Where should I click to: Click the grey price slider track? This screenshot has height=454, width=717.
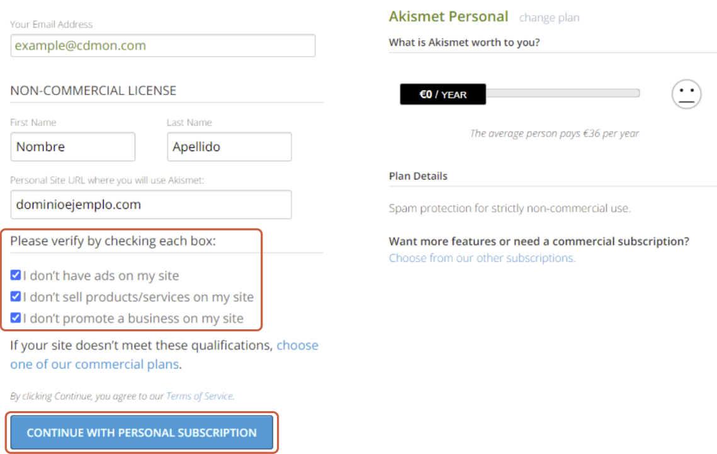coord(562,93)
